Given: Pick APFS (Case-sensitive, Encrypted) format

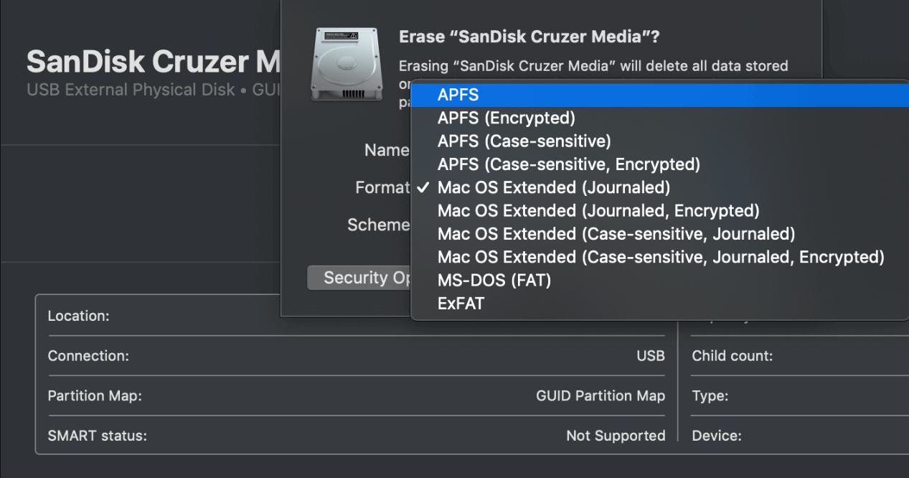Looking at the screenshot, I should (568, 164).
